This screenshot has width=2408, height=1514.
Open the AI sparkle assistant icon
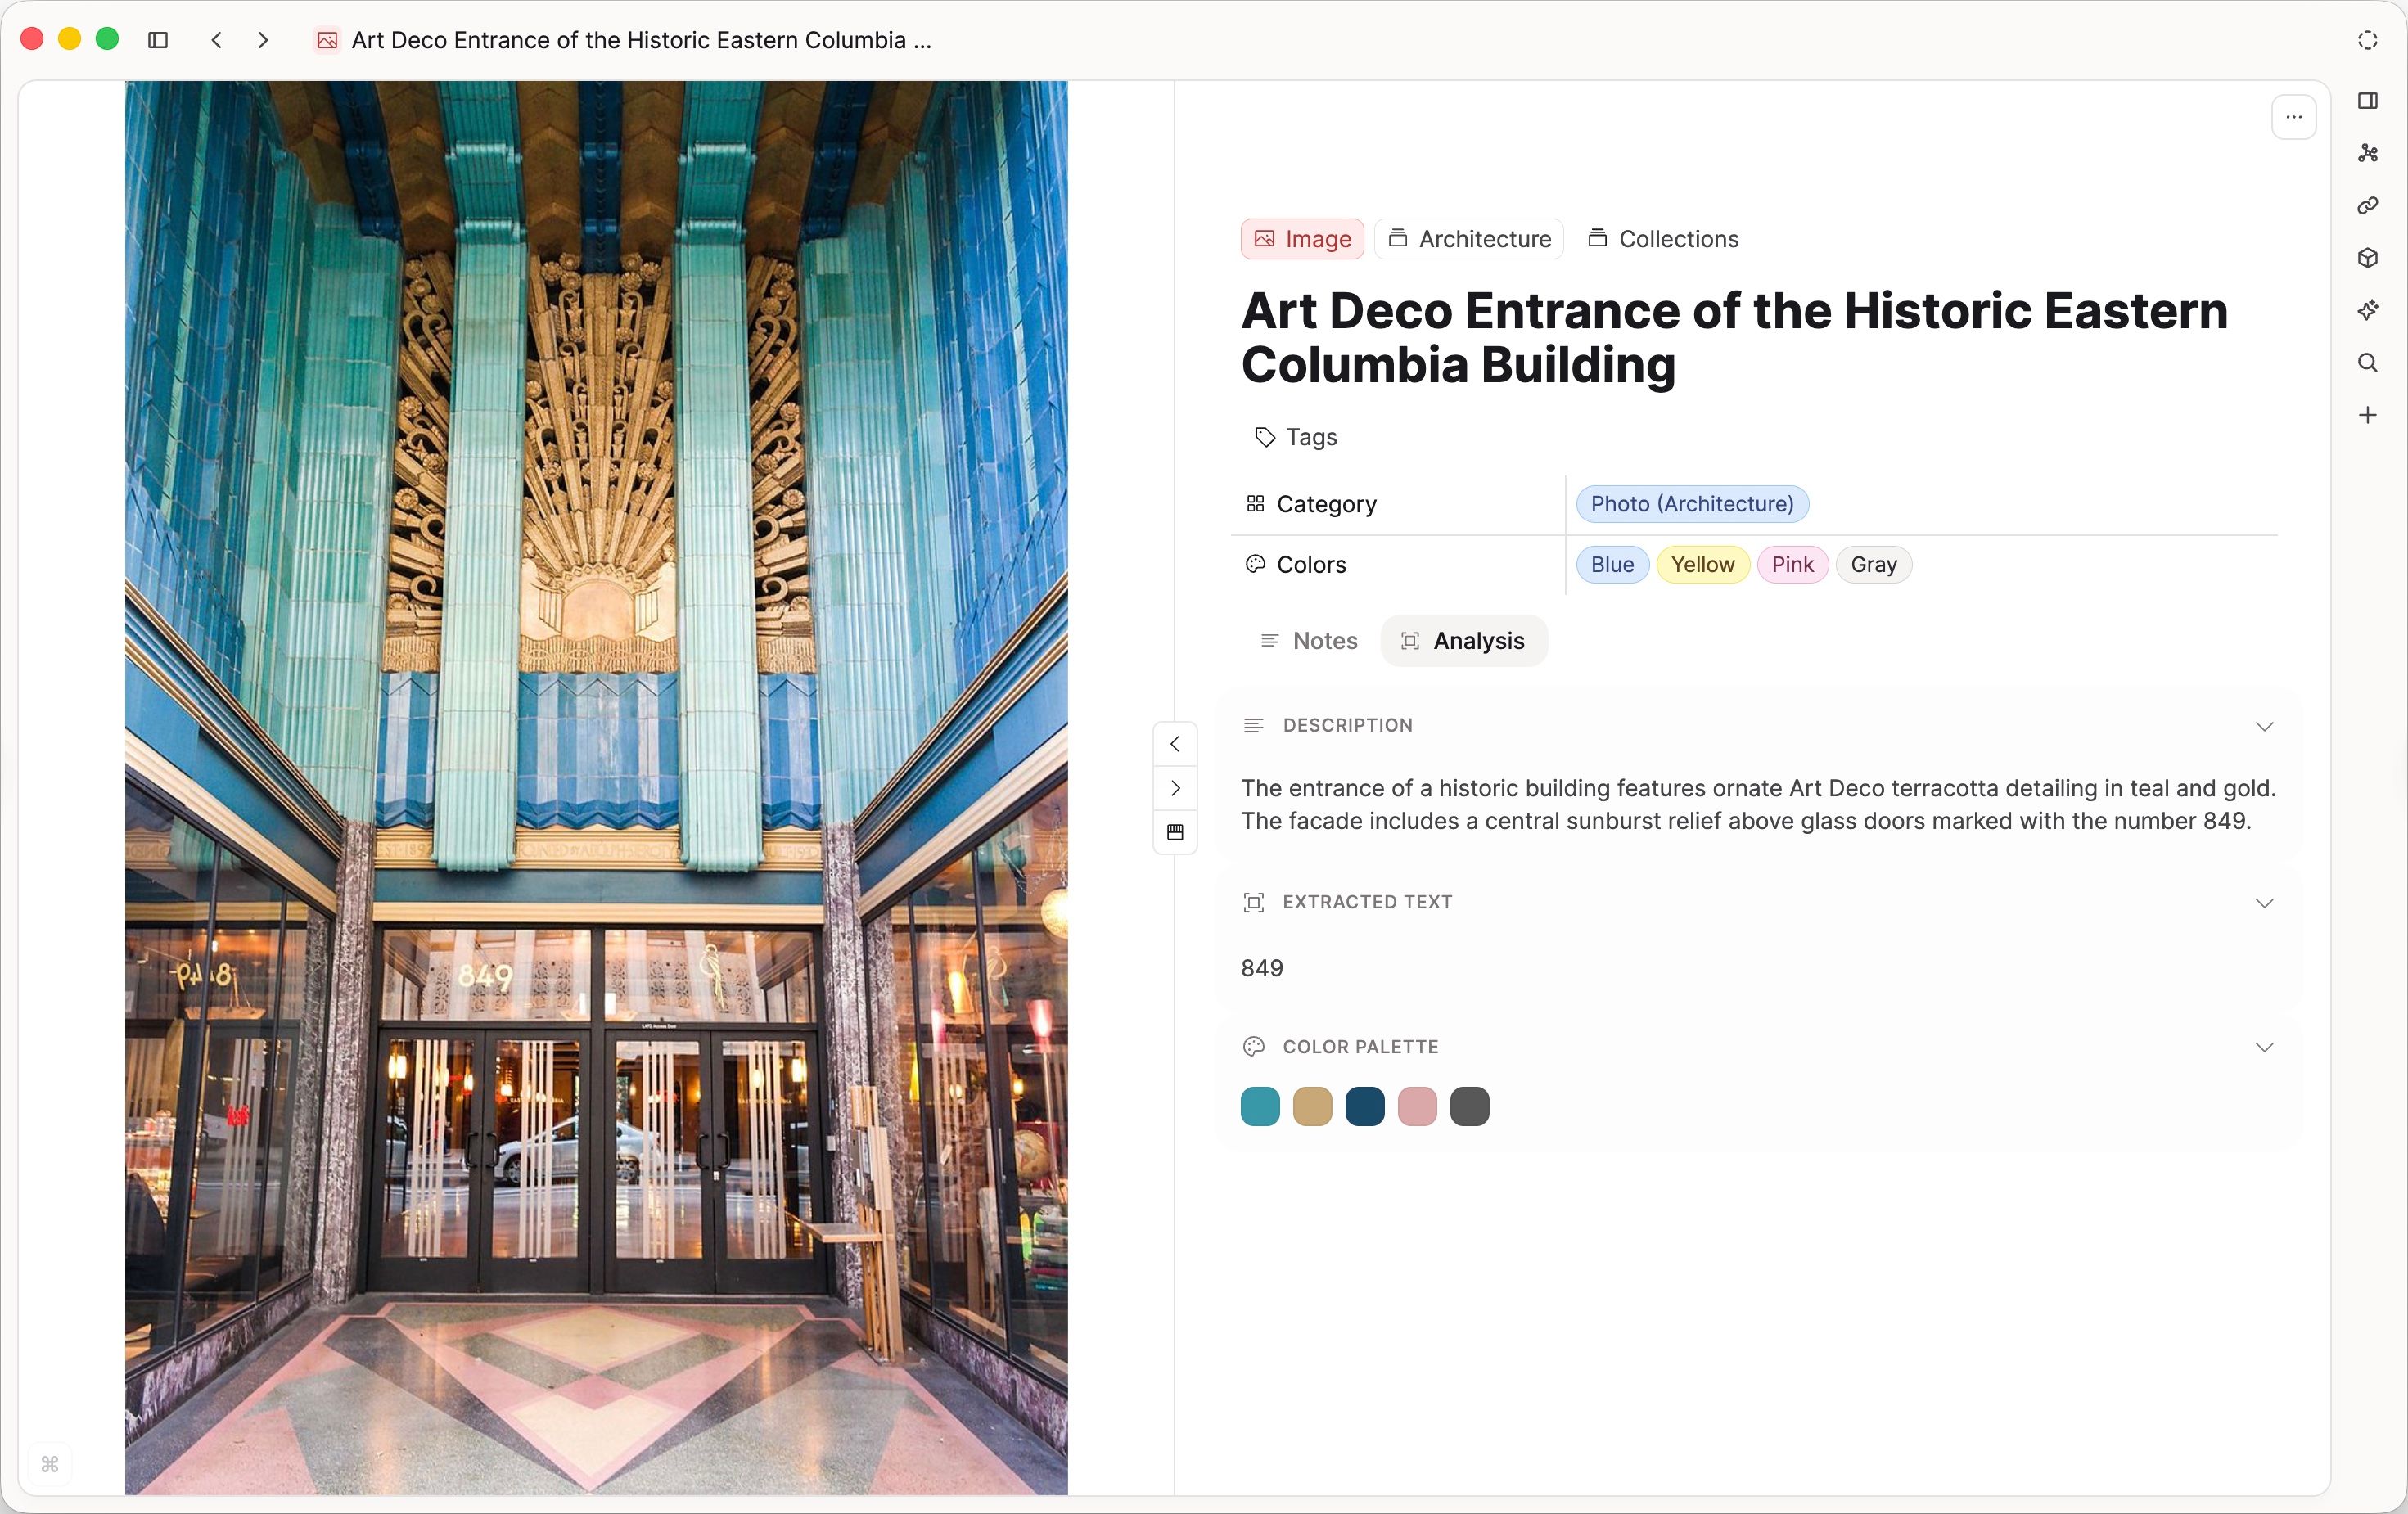[2367, 310]
